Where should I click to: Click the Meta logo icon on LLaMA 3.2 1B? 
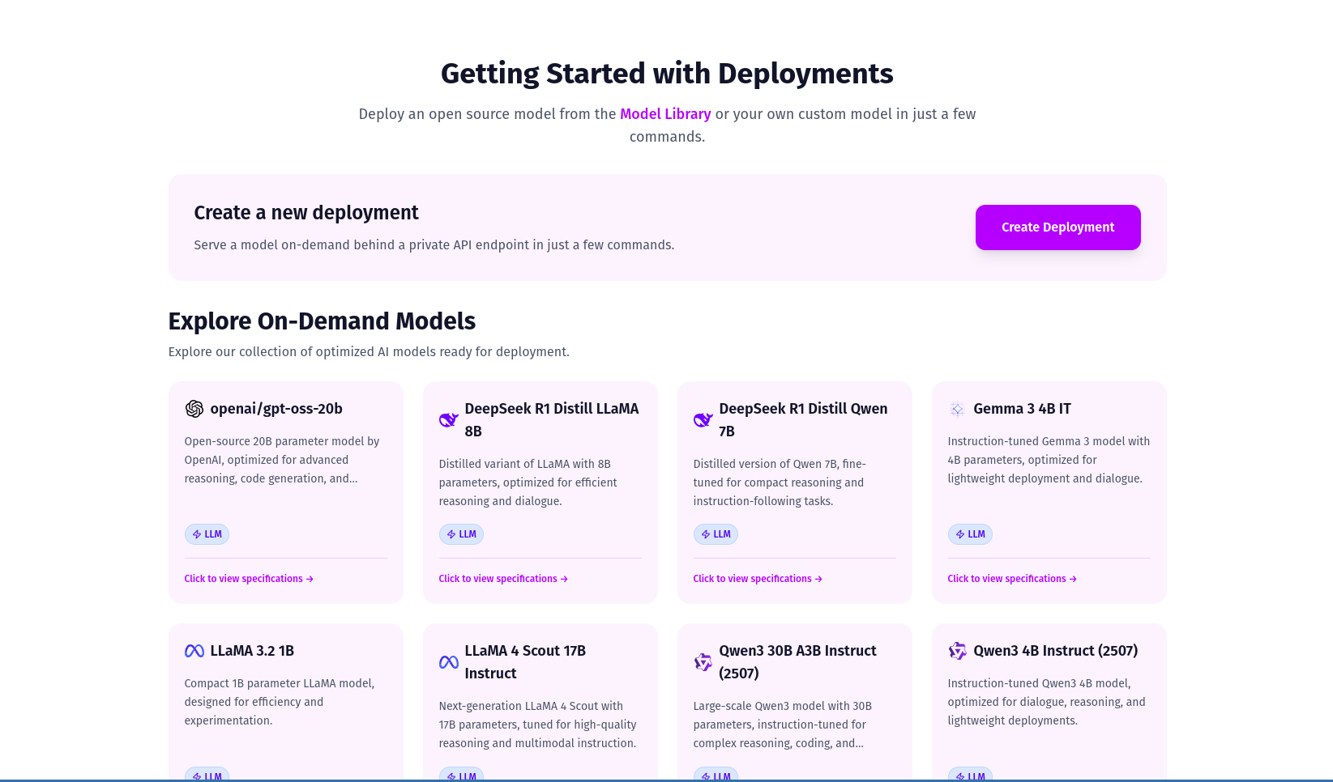click(x=194, y=651)
